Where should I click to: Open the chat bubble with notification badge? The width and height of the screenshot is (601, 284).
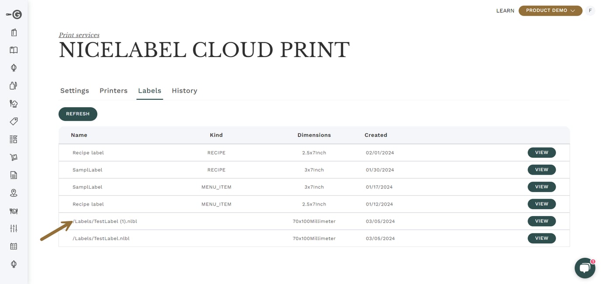pyautogui.click(x=584, y=267)
